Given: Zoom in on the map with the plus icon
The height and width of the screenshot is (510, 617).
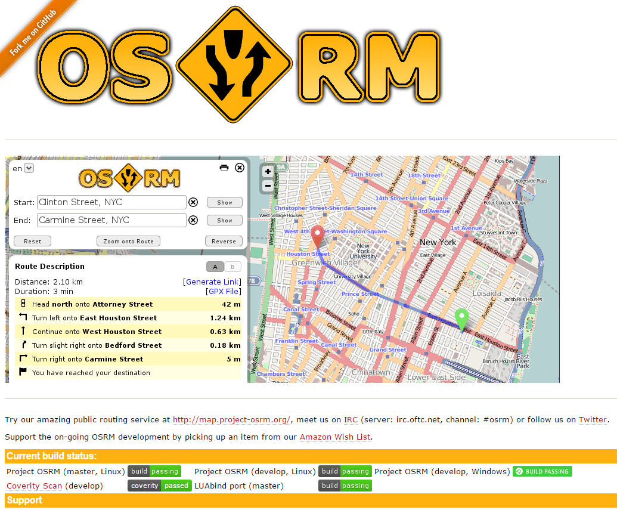Looking at the screenshot, I should pos(267,173).
